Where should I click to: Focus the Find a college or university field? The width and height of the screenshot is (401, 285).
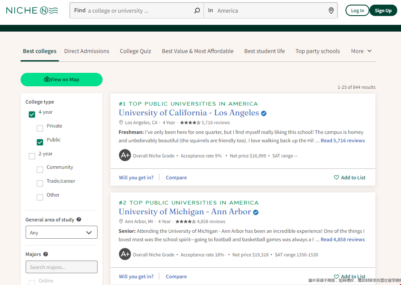pyautogui.click(x=137, y=11)
